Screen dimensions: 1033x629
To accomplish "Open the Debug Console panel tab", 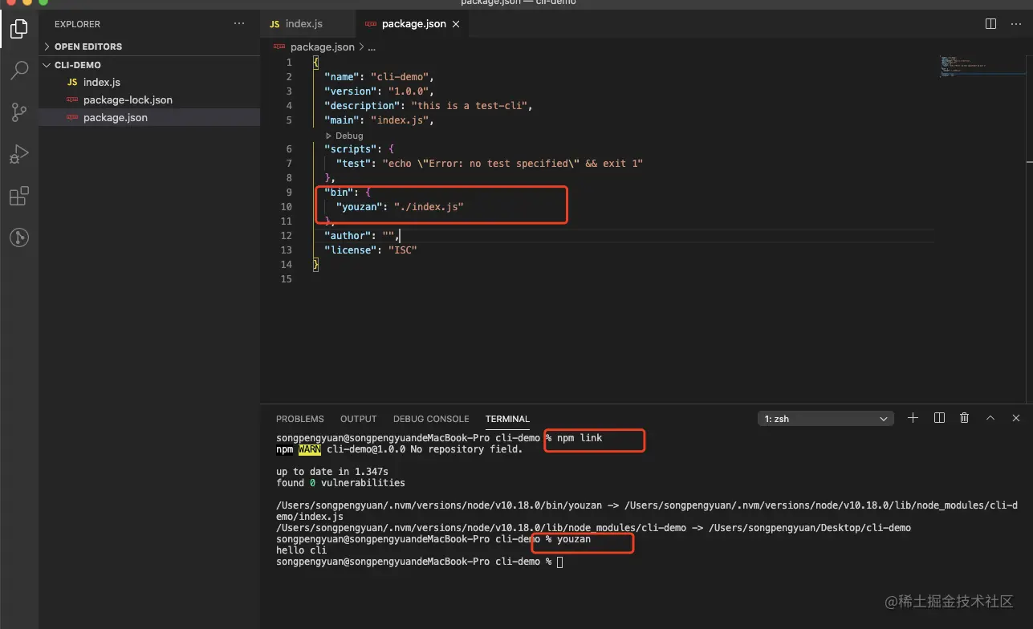I will tap(431, 419).
